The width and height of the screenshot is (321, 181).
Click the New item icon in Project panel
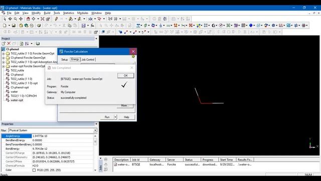(4, 44)
